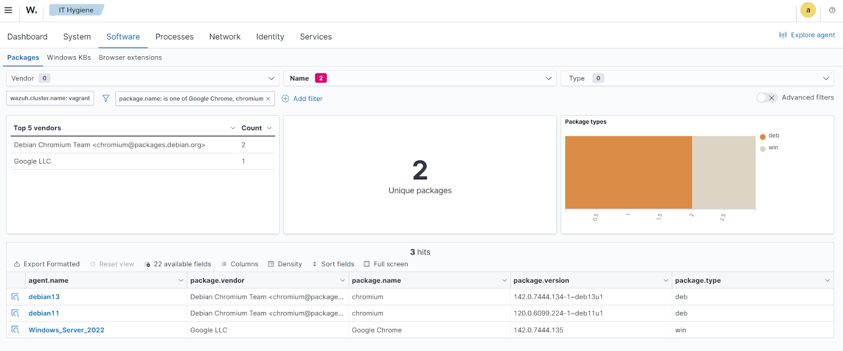843x351 pixels.
Task: Remove the package.name filter with its X
Action: point(268,98)
